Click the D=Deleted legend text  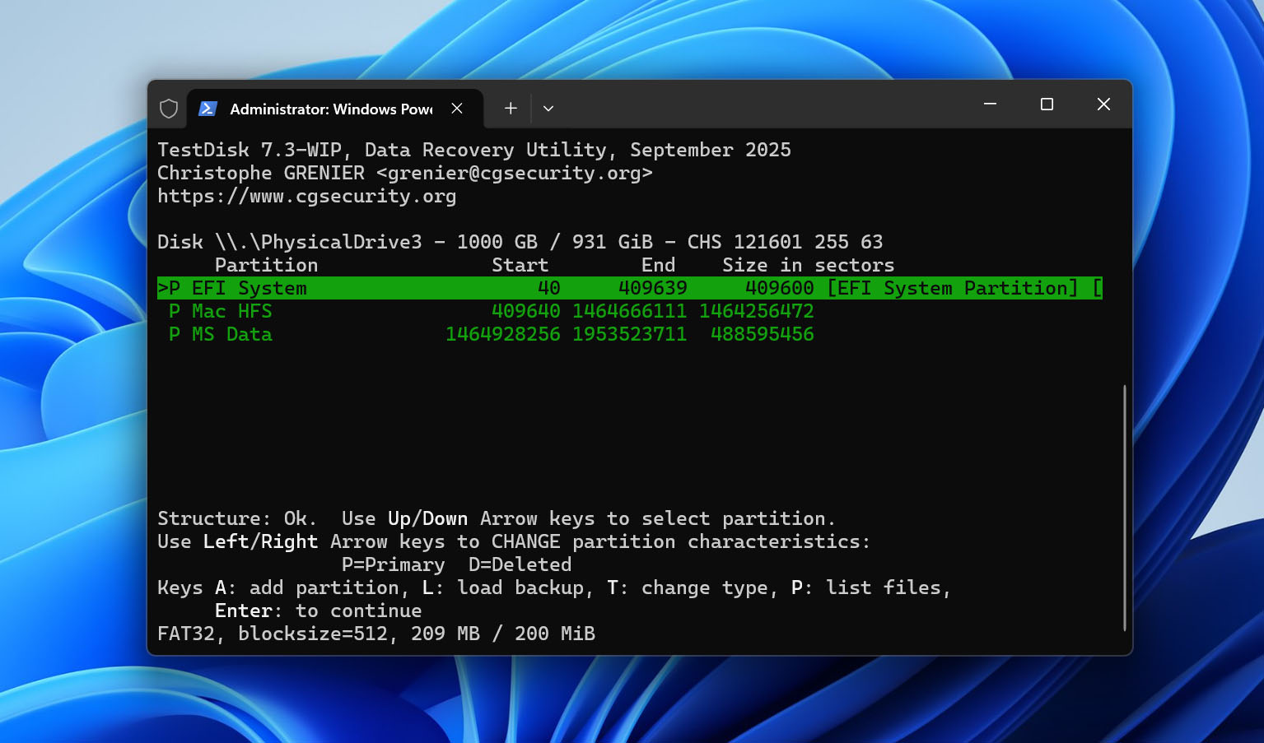pos(520,564)
